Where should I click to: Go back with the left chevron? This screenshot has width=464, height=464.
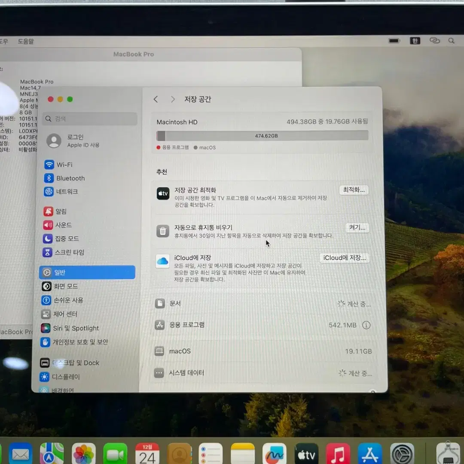[x=156, y=99]
